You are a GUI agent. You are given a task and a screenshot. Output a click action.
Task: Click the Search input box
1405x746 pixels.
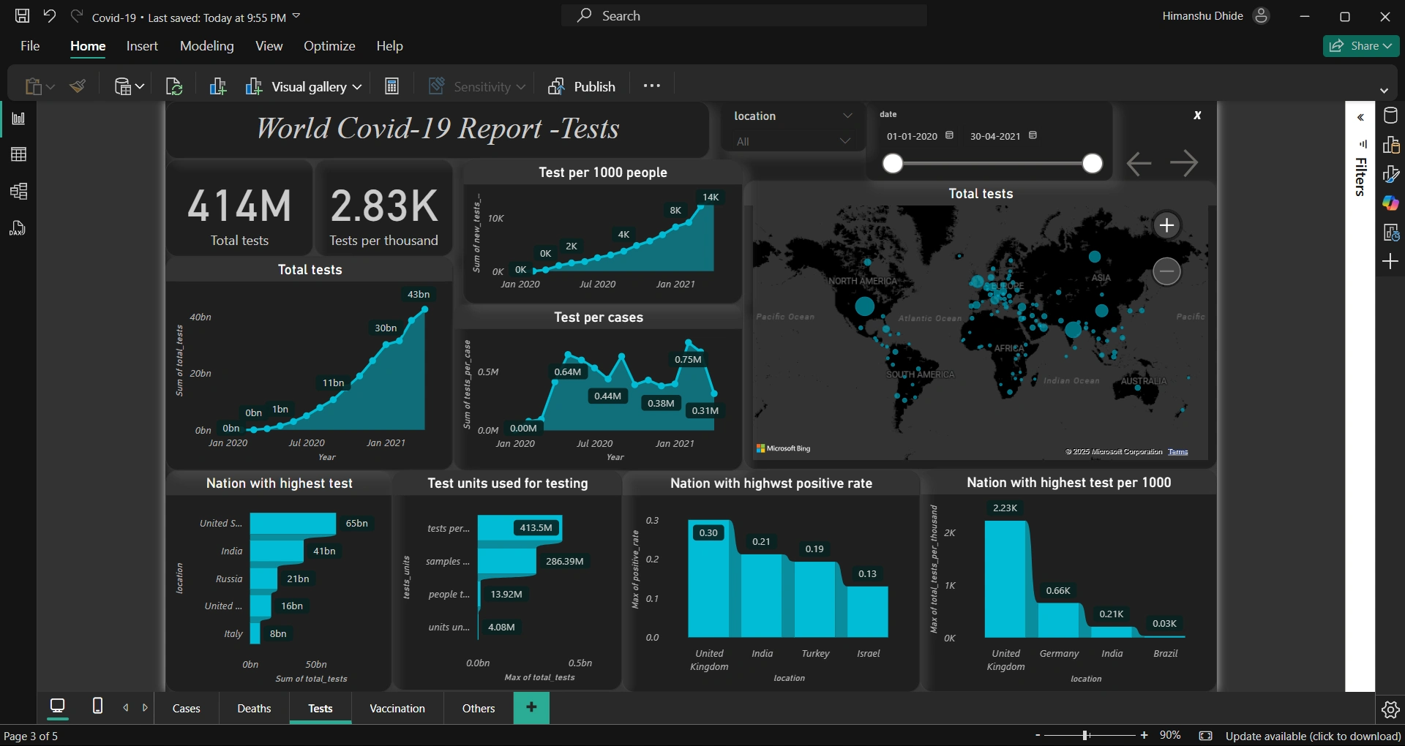point(743,15)
